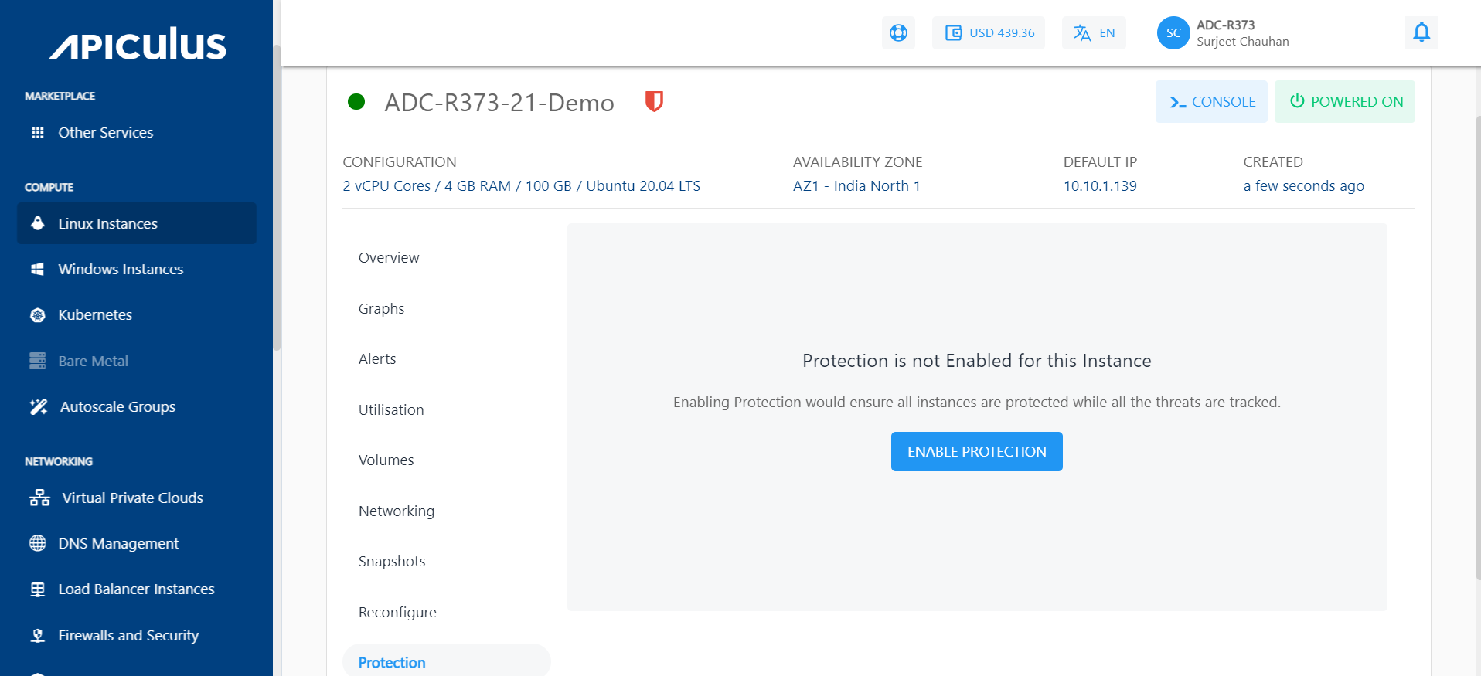1481x676 pixels.
Task: Click the SC user avatar
Action: click(x=1173, y=32)
